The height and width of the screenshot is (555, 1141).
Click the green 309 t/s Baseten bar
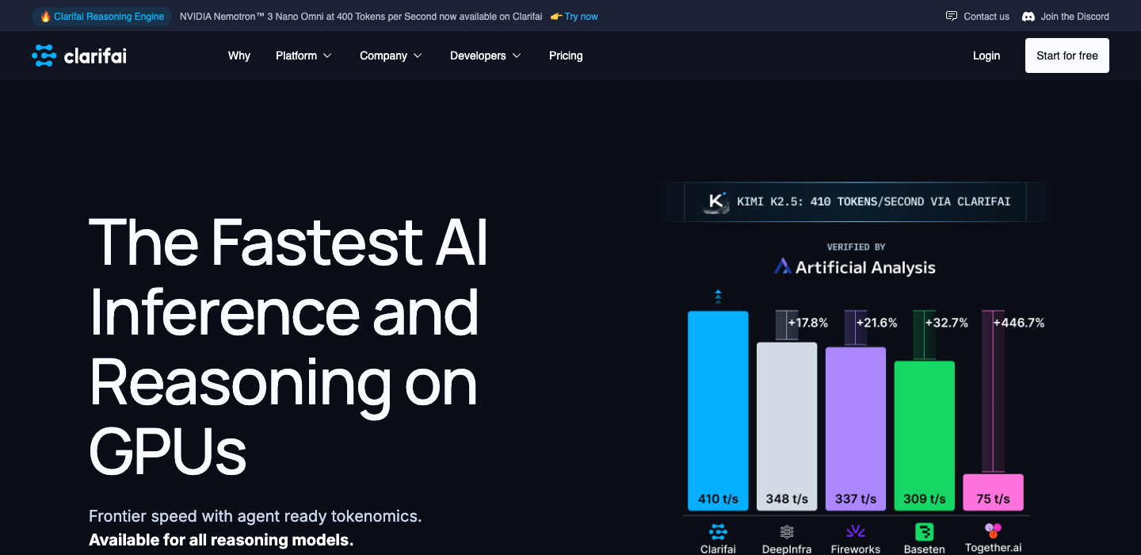[x=925, y=436]
